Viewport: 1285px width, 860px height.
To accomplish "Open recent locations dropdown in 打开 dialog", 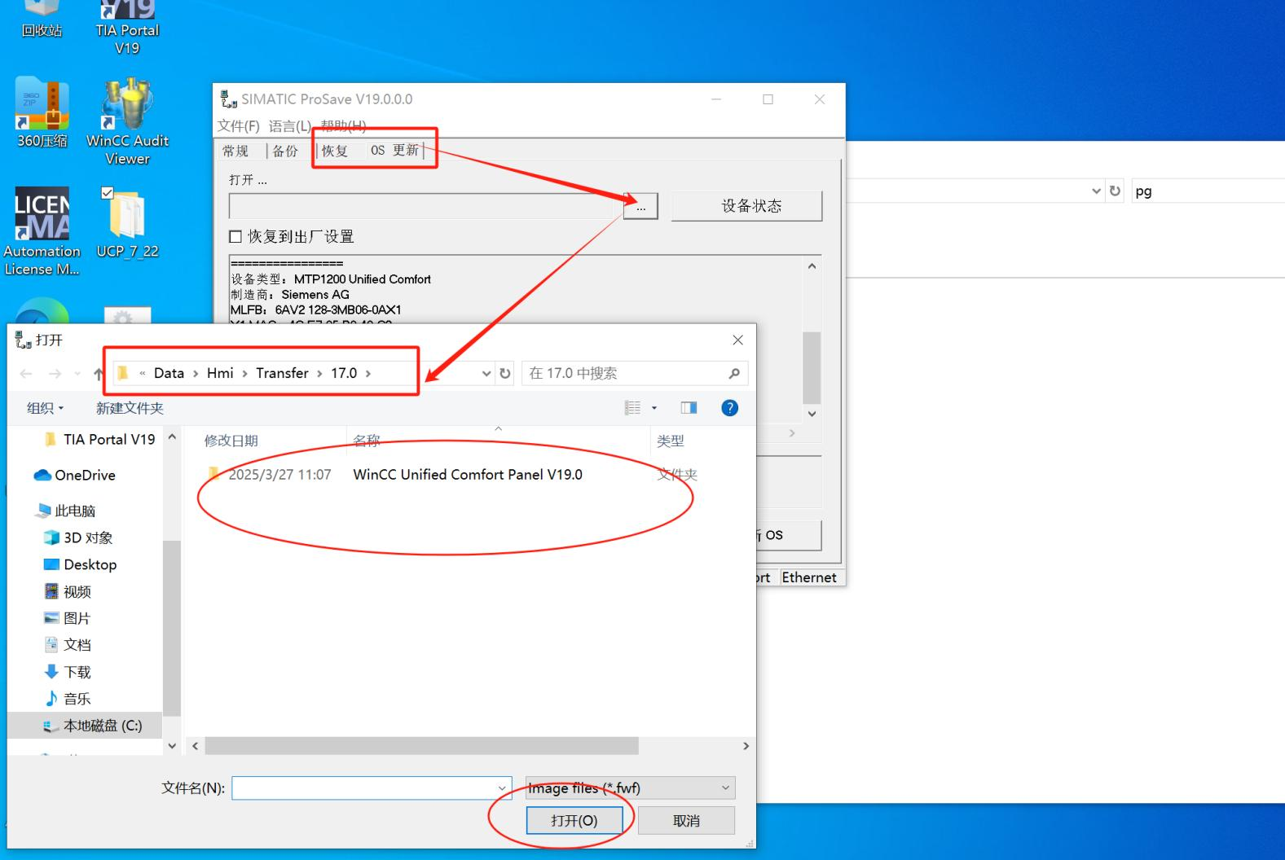I will pos(77,374).
